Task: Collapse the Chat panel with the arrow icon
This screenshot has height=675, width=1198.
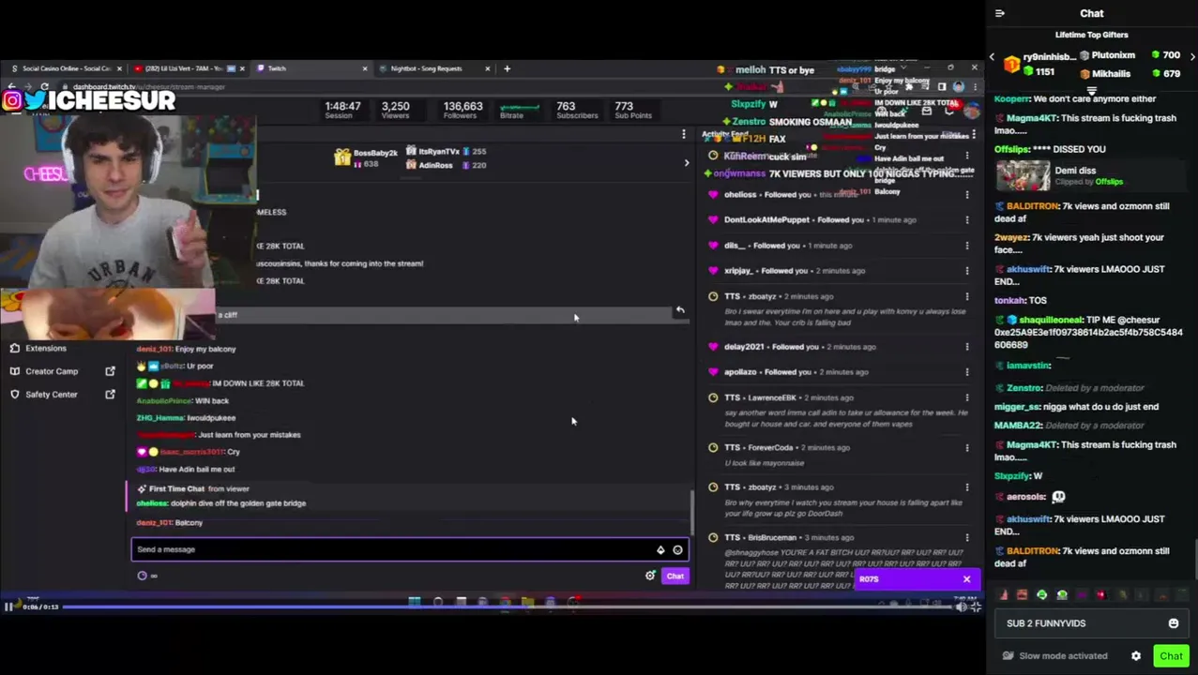Action: (x=1000, y=13)
